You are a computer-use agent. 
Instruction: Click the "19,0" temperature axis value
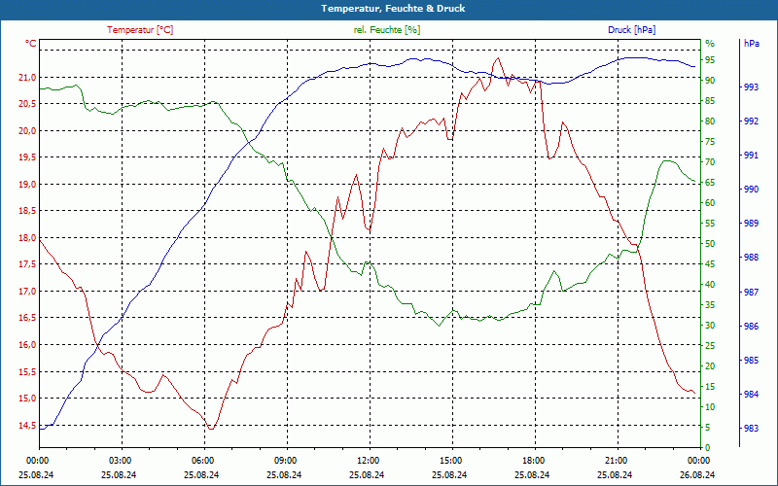tap(28, 185)
